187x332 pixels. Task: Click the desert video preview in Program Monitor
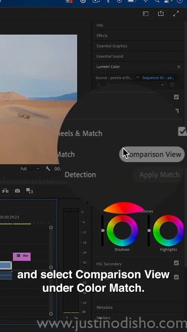click(x=38, y=99)
